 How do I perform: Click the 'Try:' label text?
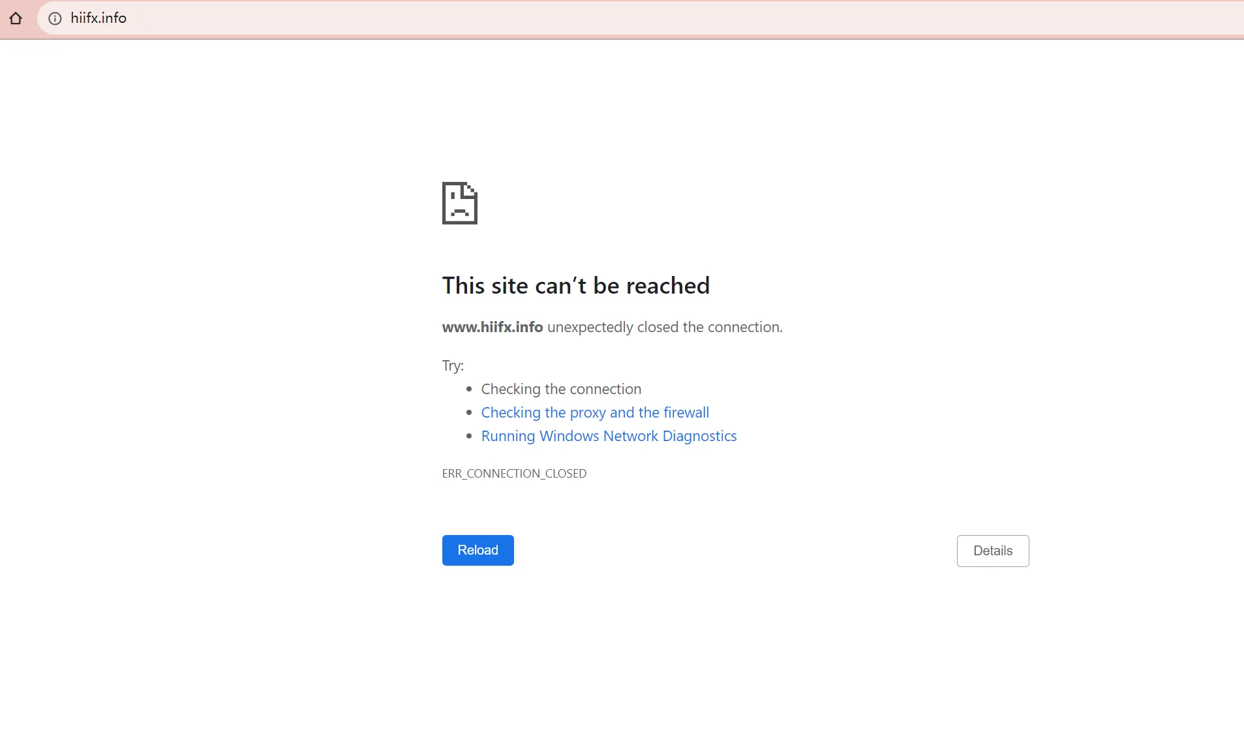click(453, 365)
